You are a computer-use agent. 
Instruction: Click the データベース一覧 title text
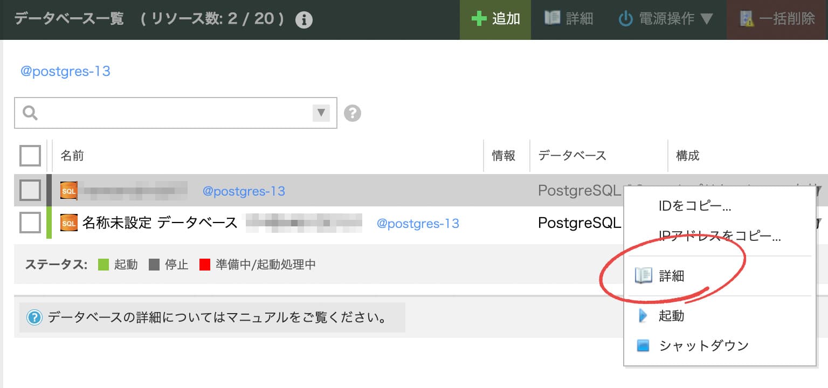[69, 19]
